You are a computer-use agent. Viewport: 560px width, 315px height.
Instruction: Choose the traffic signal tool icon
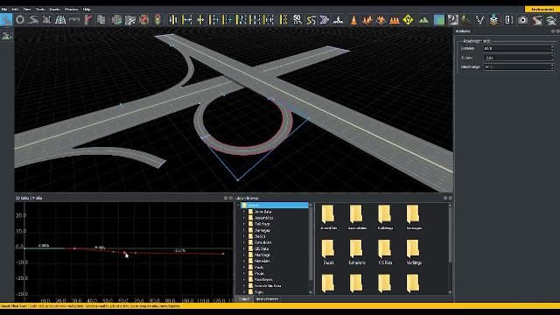click(157, 19)
